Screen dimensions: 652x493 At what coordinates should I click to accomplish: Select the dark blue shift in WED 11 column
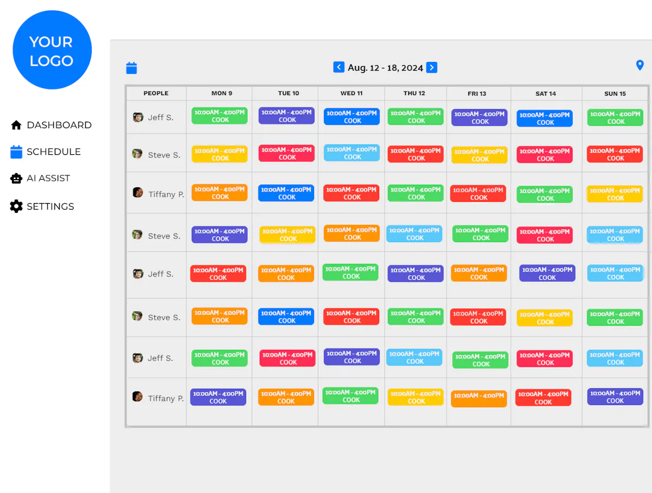[x=352, y=117]
